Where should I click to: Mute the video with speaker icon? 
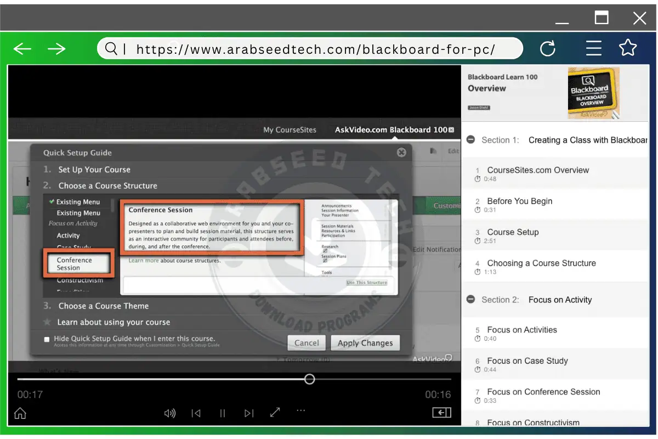170,413
